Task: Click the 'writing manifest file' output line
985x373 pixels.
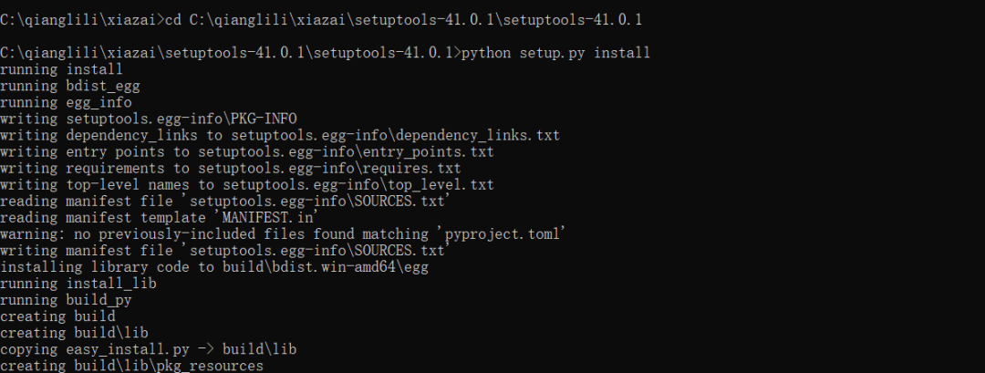Action: (x=225, y=250)
